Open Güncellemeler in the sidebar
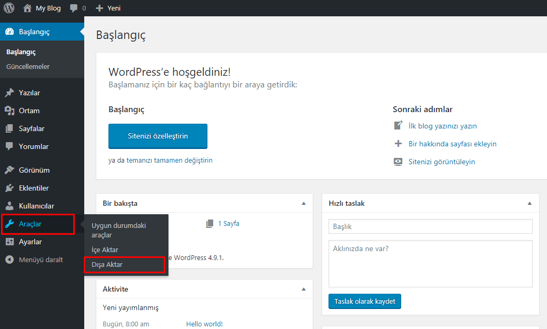This screenshot has width=547, height=329. (x=28, y=67)
